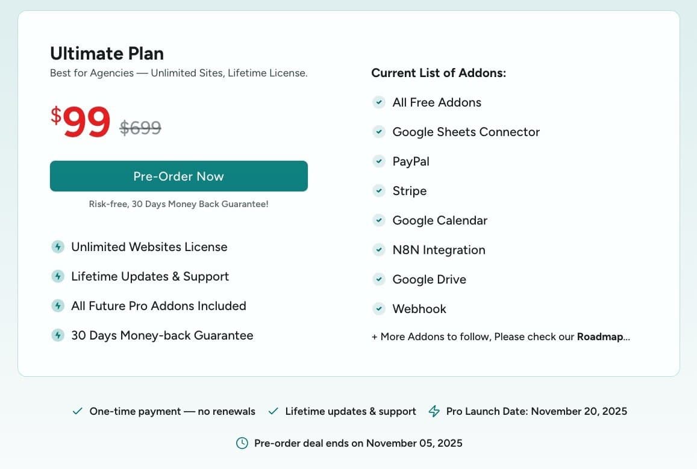Click the Pre-Order Now button
697x469 pixels.
click(x=178, y=176)
